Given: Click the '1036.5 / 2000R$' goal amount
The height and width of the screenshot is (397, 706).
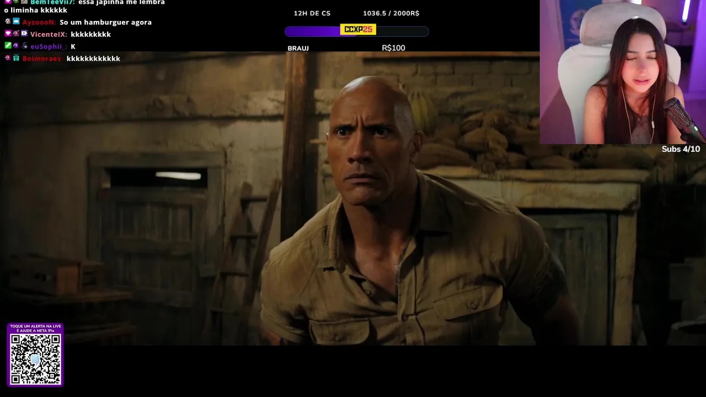Looking at the screenshot, I should tap(391, 13).
